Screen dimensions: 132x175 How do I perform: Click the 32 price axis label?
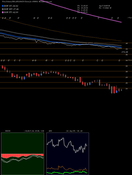coord(126,66)
